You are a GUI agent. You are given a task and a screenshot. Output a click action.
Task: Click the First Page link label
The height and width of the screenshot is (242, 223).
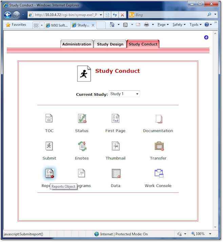coord(115,131)
